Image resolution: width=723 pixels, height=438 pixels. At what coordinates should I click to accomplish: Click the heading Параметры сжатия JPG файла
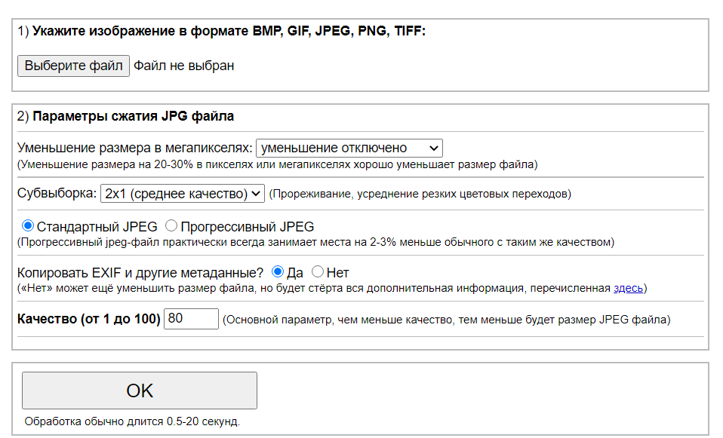tap(134, 116)
